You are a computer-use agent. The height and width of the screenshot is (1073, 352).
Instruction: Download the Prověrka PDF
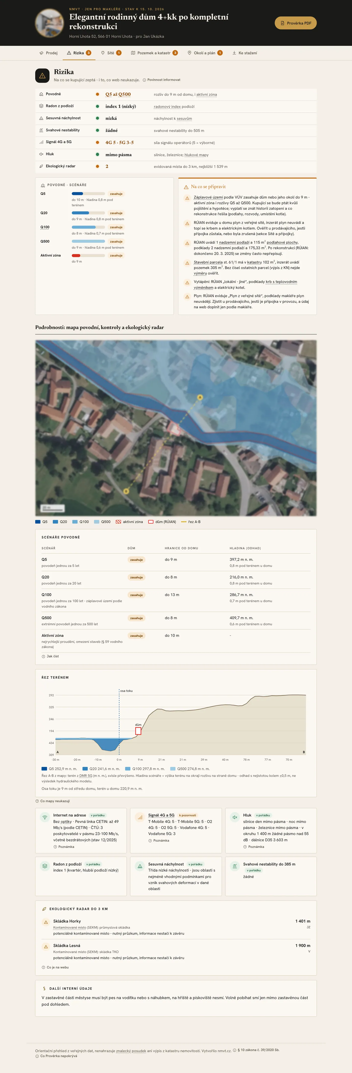pyautogui.click(x=295, y=23)
